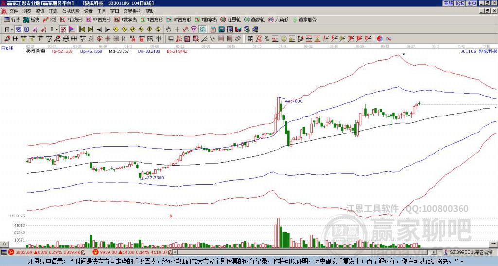
Task: Click the yin-yang taiji icon
Action: tap(380, 39)
